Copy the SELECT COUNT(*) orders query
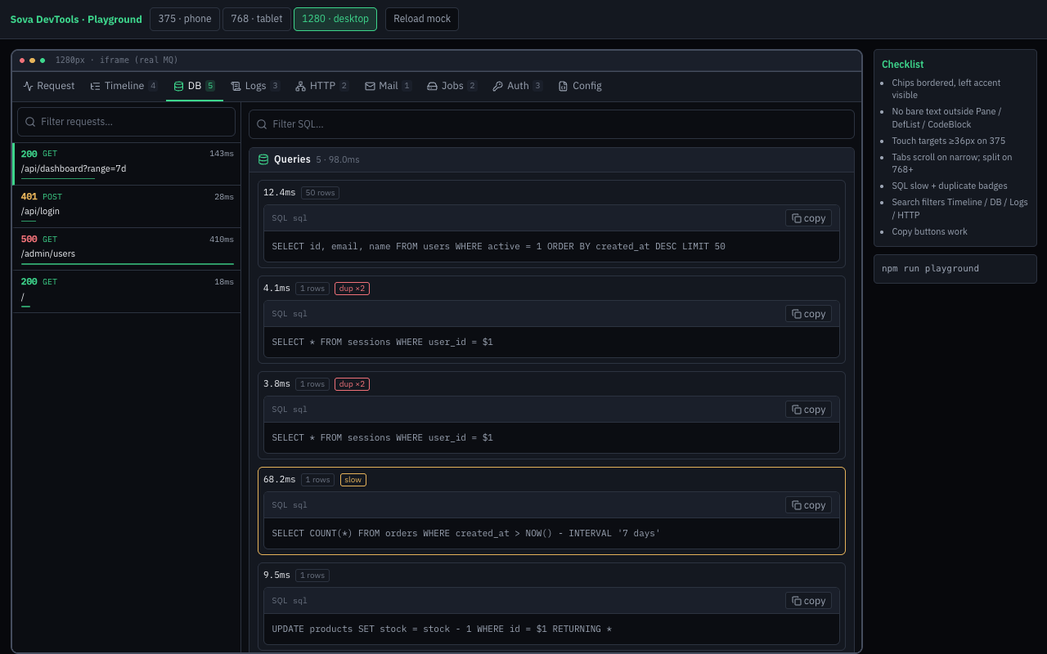 coord(808,505)
